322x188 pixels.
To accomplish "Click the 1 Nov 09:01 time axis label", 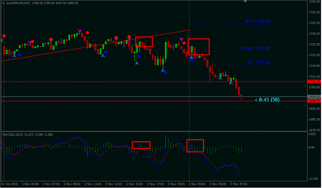I will (72, 184).
